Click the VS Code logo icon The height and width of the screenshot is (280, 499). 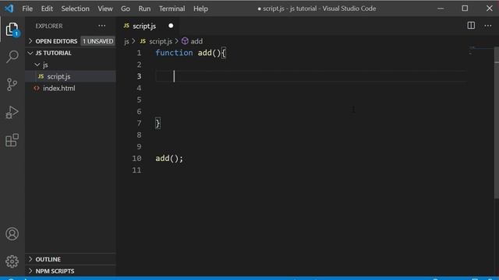point(9,9)
